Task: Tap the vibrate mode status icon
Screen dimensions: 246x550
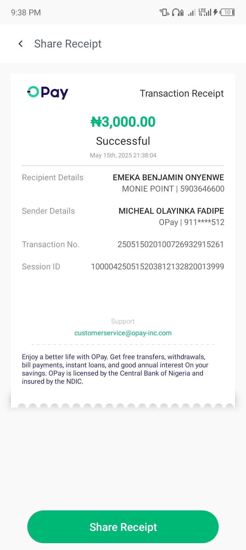Action: pos(164,13)
